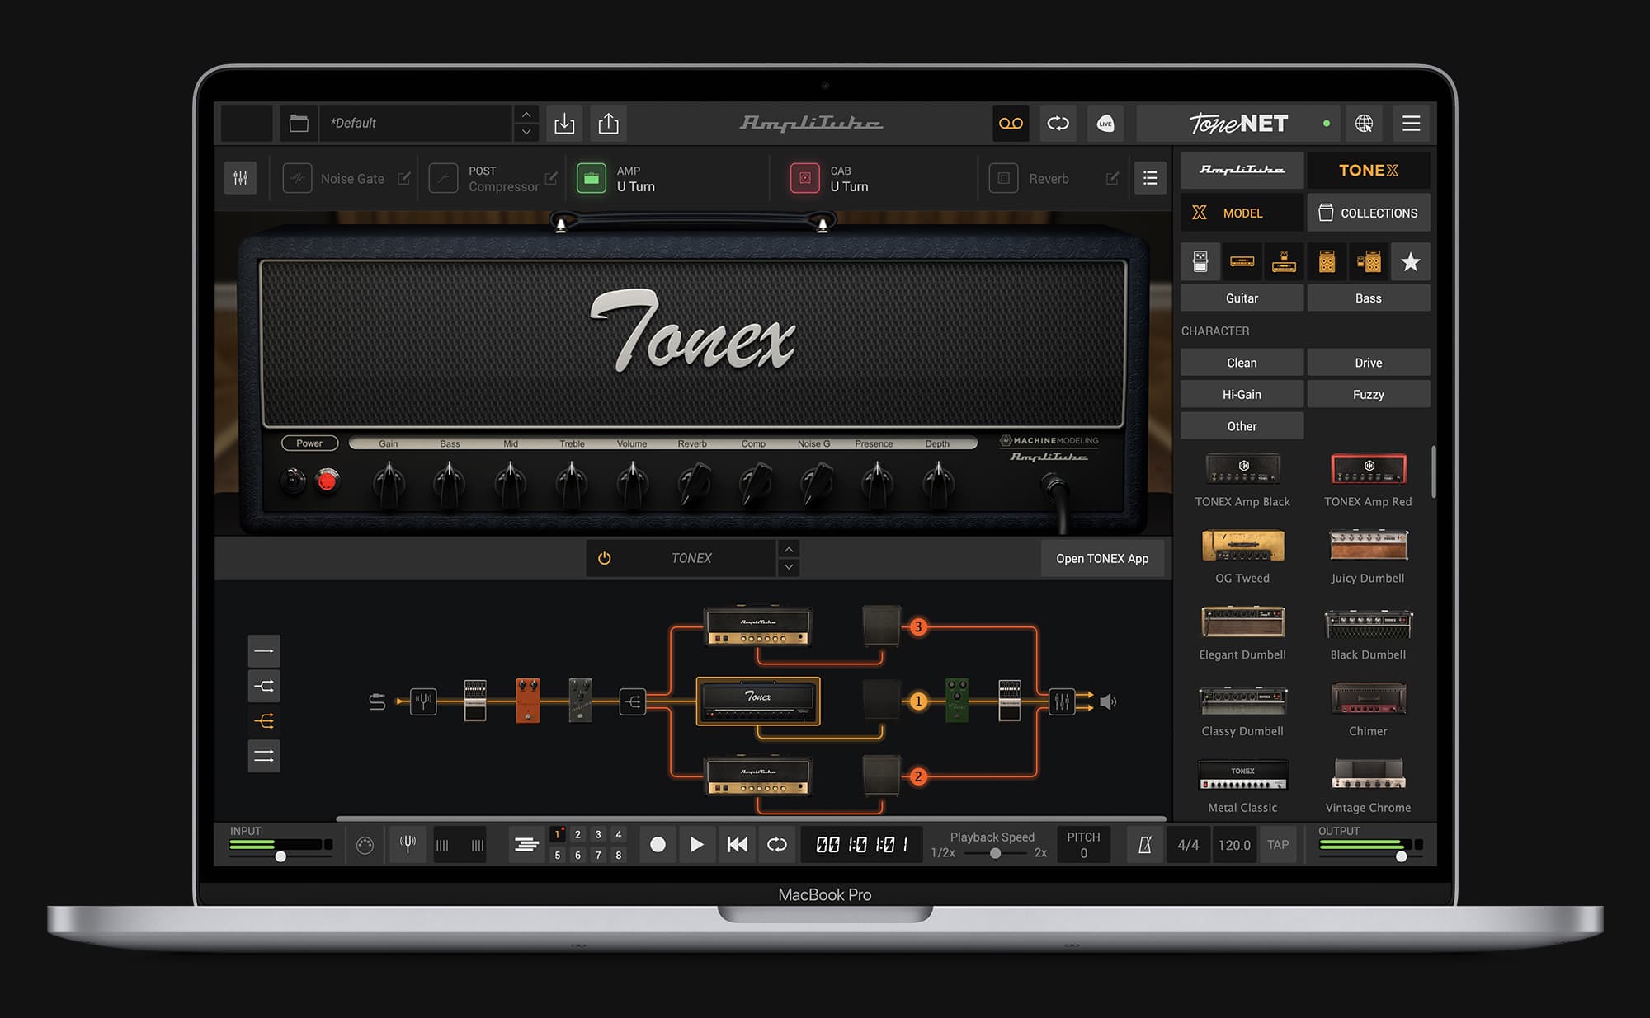
Task: Click the favorites star filter
Action: pos(1410,261)
